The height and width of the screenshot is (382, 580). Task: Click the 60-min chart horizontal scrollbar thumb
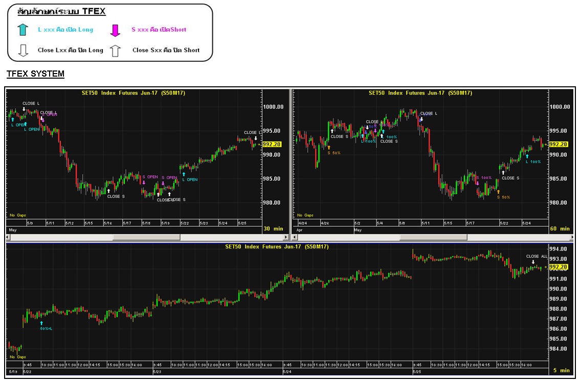point(433,237)
